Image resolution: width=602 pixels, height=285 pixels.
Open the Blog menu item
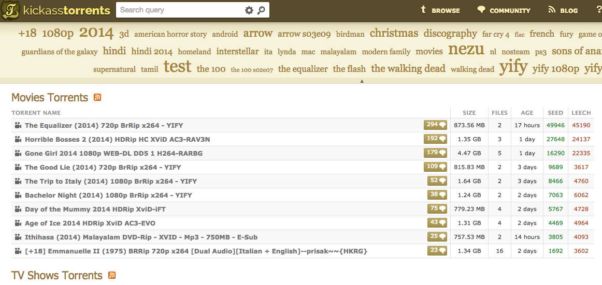pyautogui.click(x=563, y=10)
